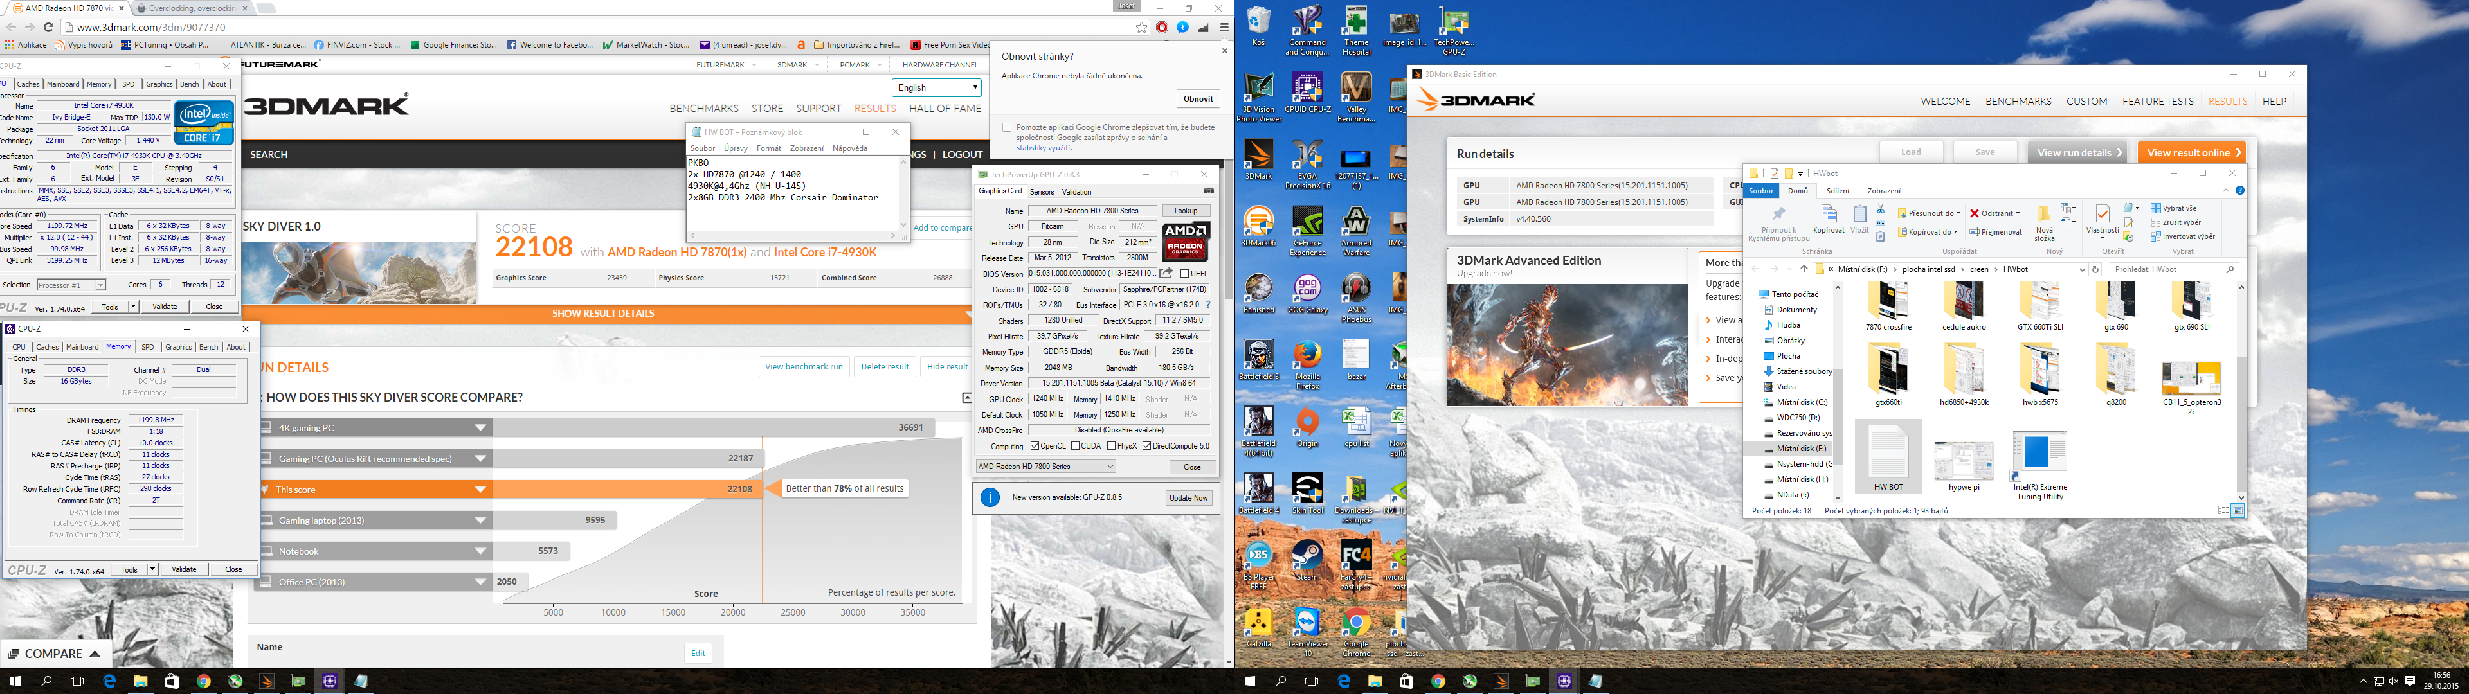
Task: Switch Explorer to large icons view button
Action: (2238, 510)
